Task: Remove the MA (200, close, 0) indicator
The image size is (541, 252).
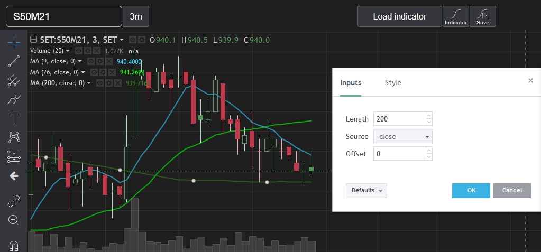Action: (117, 83)
